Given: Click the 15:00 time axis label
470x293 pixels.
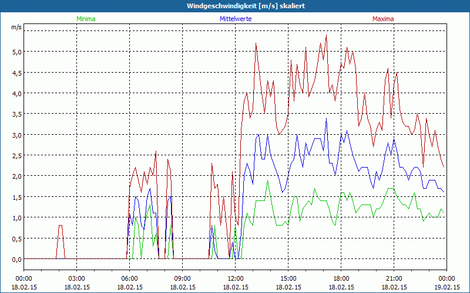Looking at the screenshot, I should [288, 279].
